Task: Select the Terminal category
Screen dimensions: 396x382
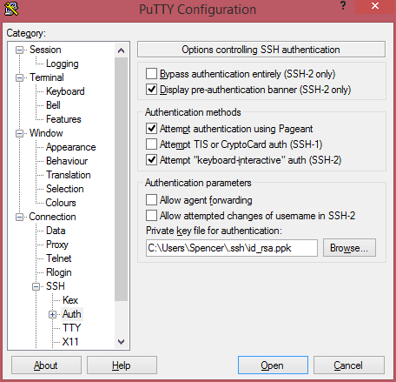Action: click(x=47, y=77)
